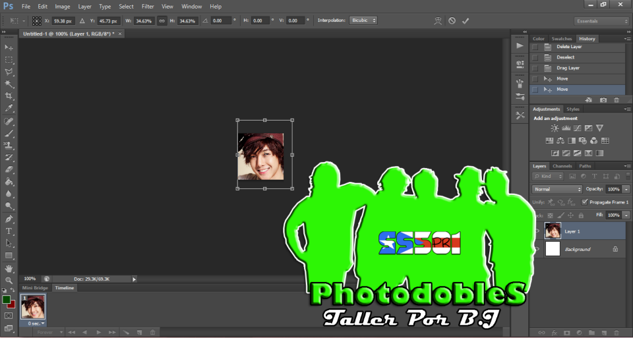Switch to warp mode icon
The image size is (633, 338).
click(438, 20)
